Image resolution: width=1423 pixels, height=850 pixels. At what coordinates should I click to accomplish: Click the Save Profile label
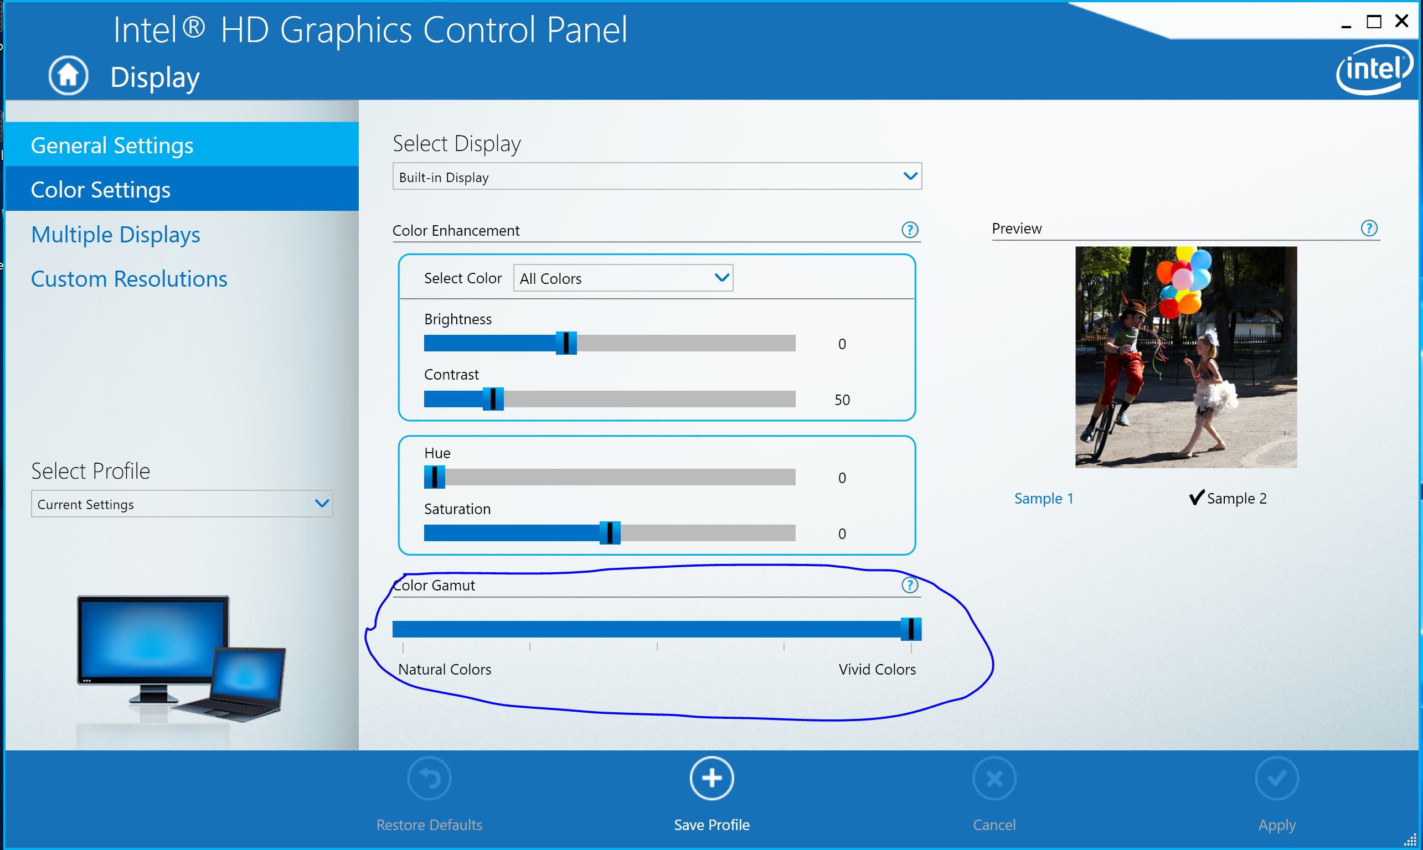712,825
